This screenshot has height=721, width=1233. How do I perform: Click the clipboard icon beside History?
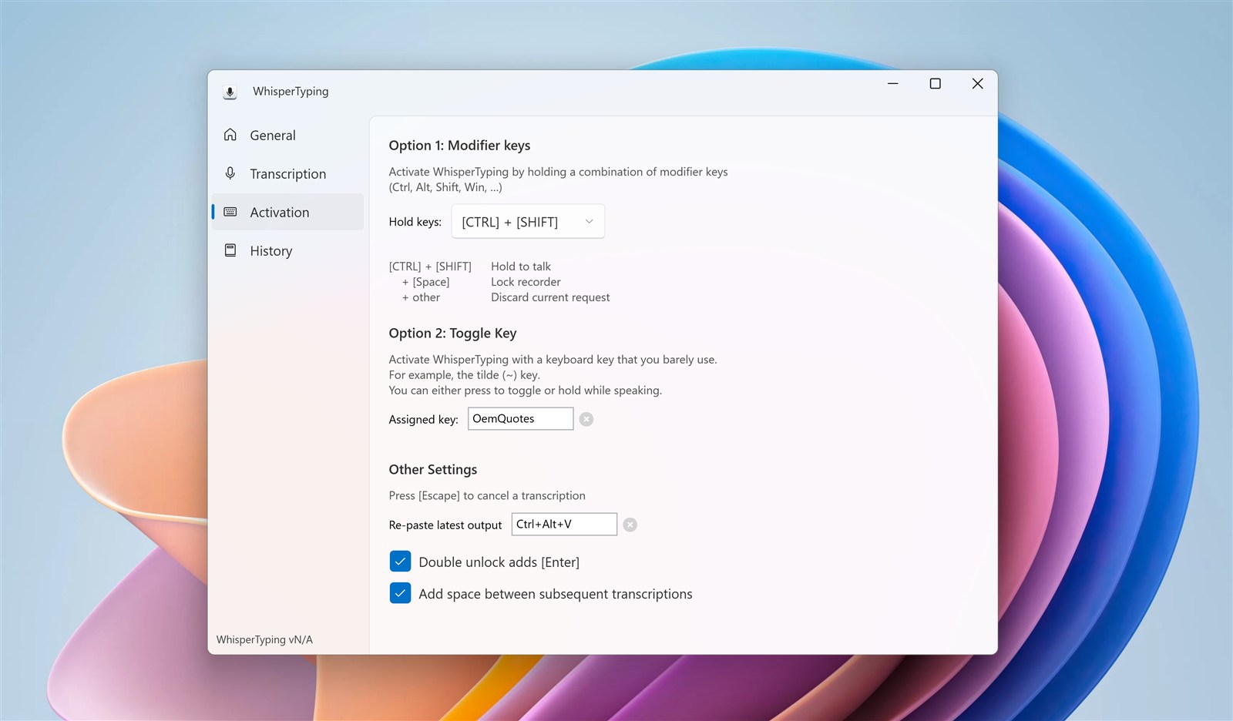click(x=230, y=250)
